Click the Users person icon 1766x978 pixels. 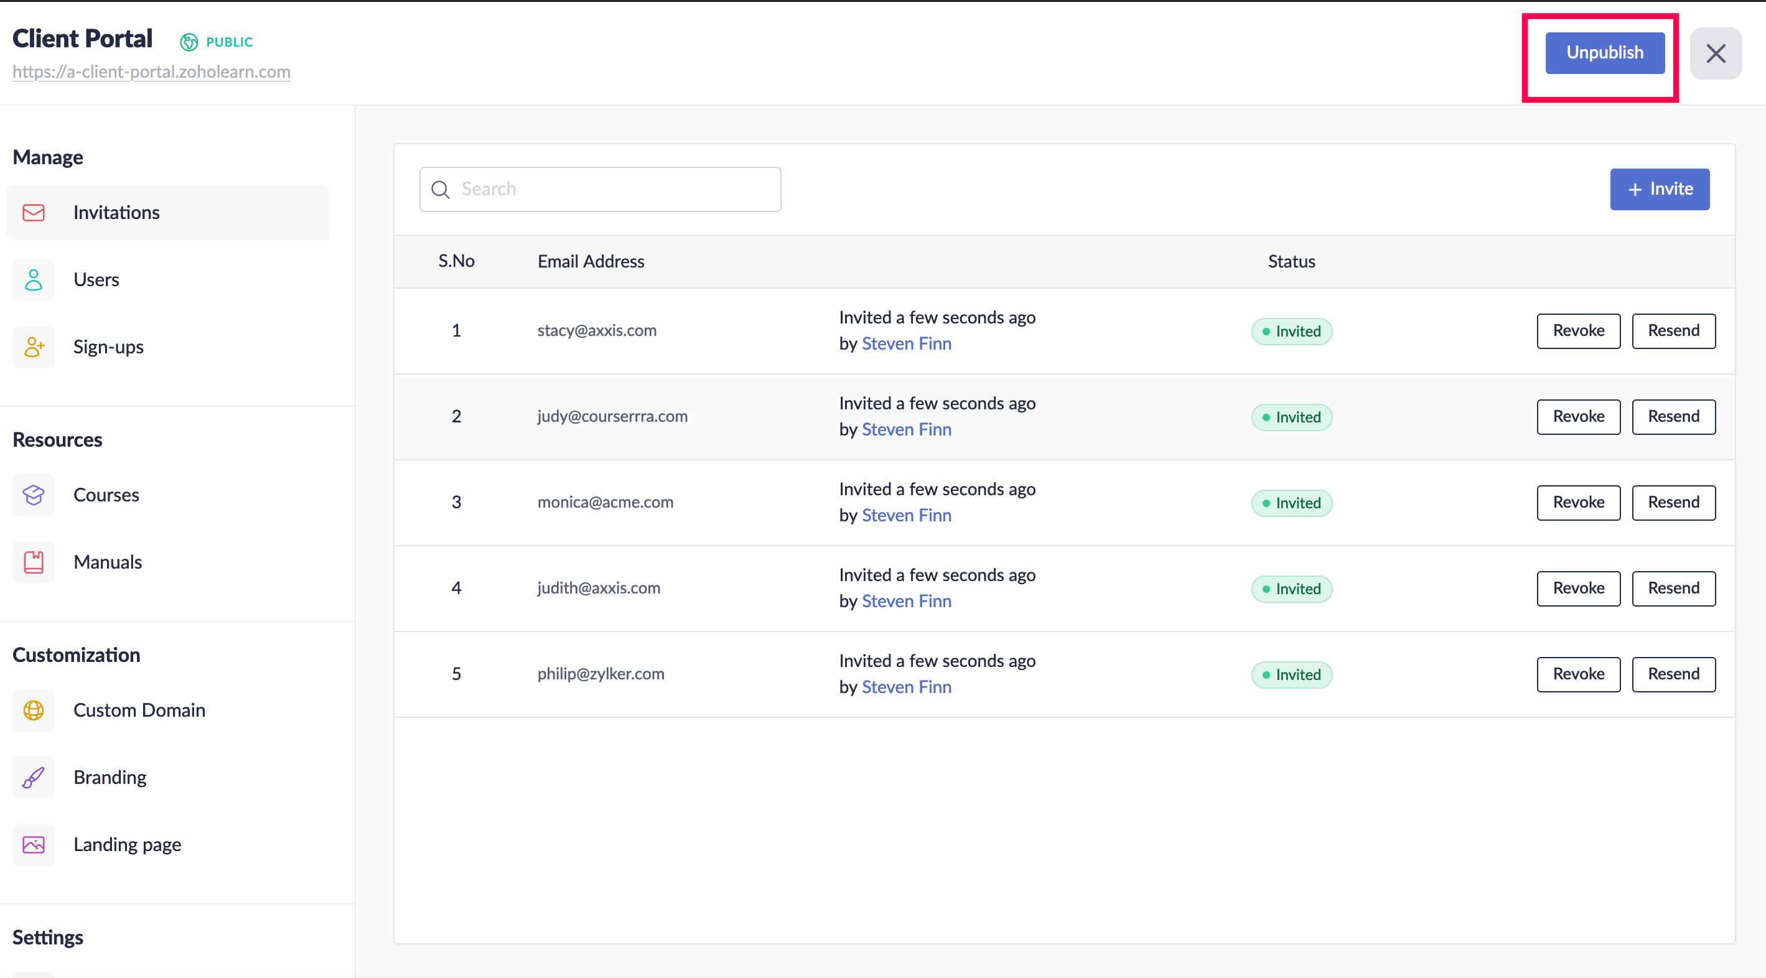[33, 279]
